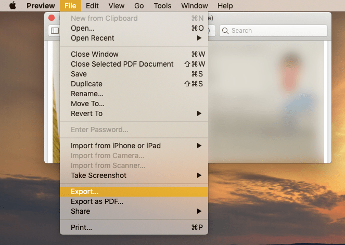
Task: Expand Import from iPhone or iPad submenu
Action: click(134, 146)
